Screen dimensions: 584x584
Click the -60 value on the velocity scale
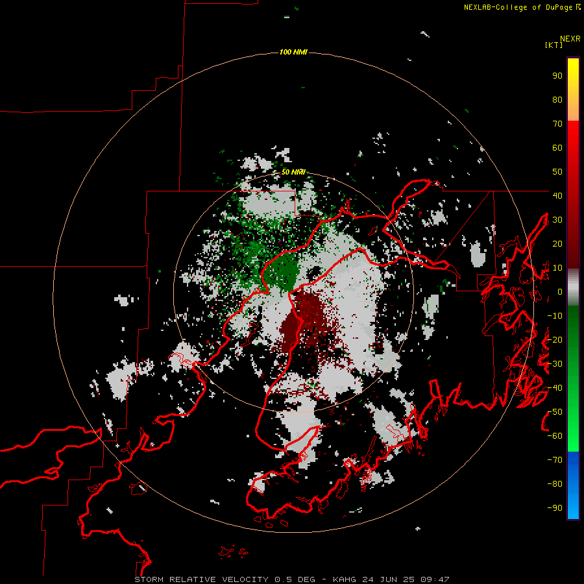click(555, 436)
